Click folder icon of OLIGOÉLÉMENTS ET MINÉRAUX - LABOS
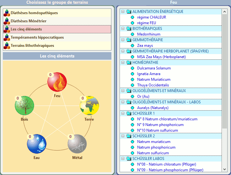The height and width of the screenshot is (175, 231). 129,102
